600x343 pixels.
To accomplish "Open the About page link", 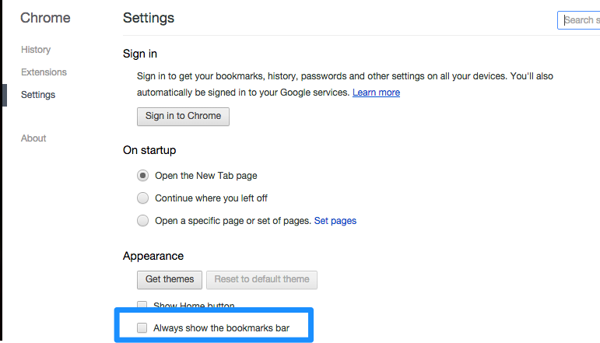I will coord(33,138).
